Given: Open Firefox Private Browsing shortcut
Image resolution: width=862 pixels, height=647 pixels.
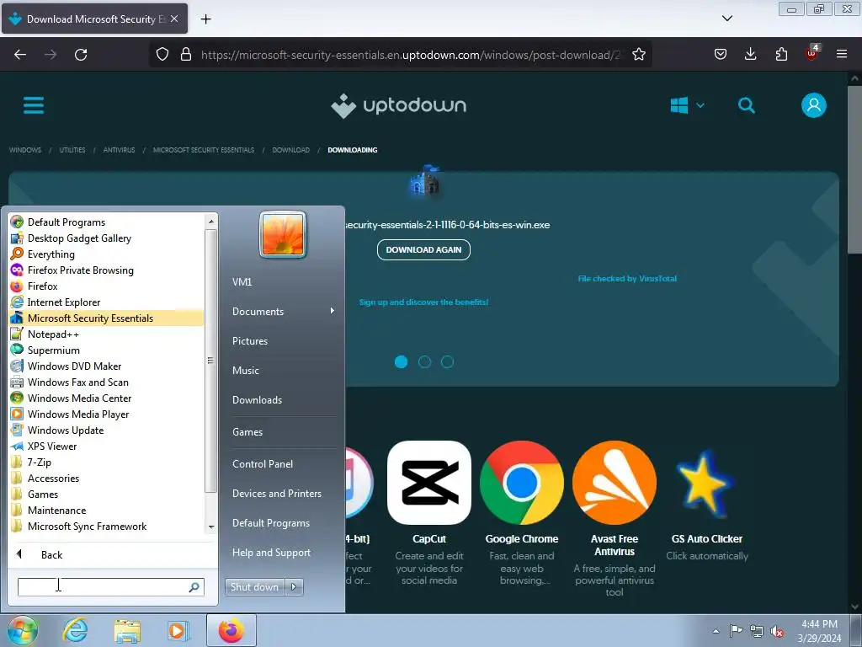Looking at the screenshot, I should [x=106, y=270].
